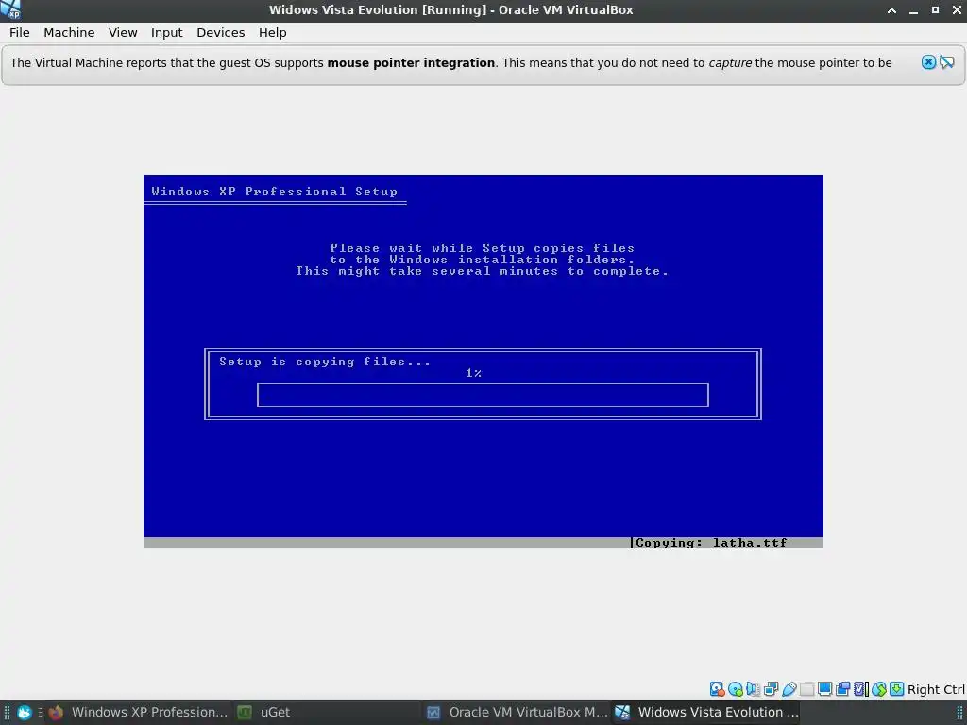Click the 'Copying: latha.ttf' status text
967x725 pixels.
(711, 543)
